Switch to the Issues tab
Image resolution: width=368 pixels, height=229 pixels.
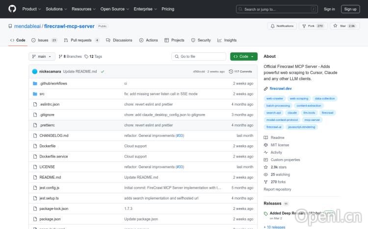(43, 40)
